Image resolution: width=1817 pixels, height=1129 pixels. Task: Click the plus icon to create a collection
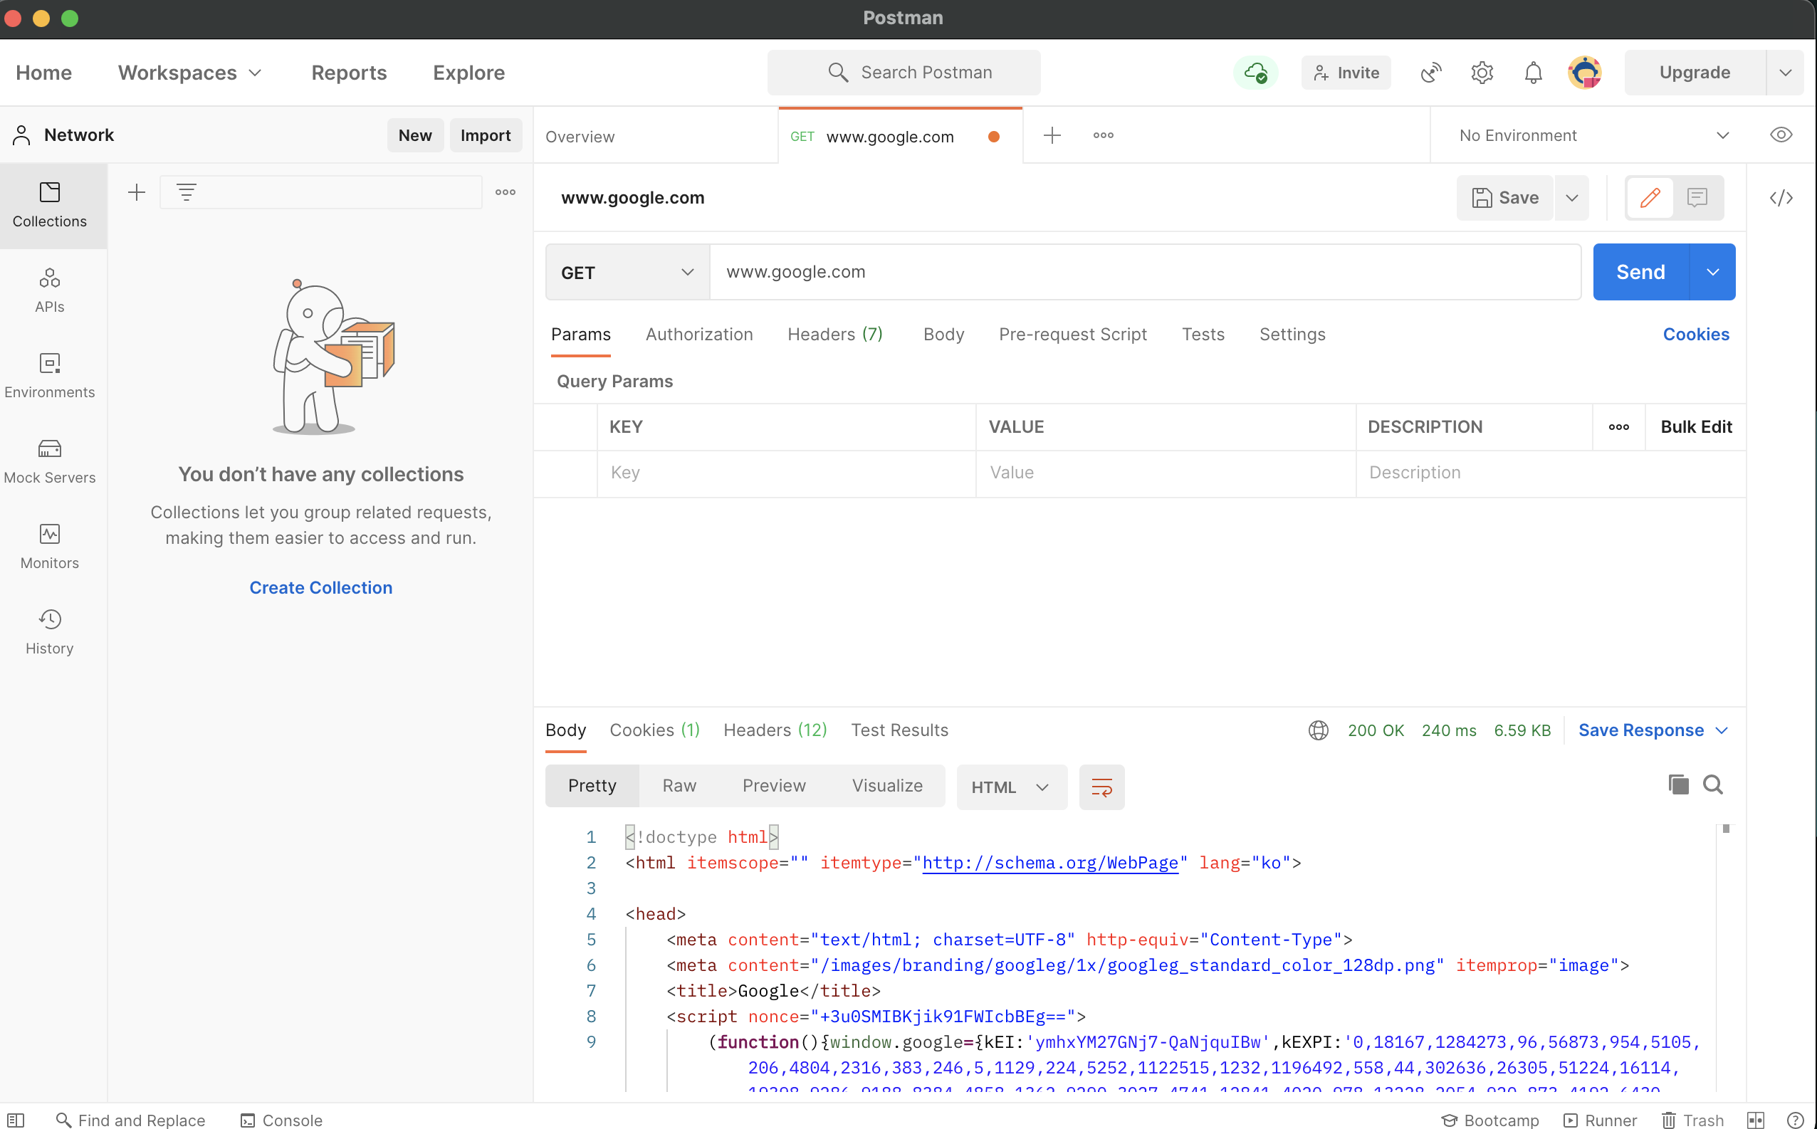pyautogui.click(x=137, y=193)
